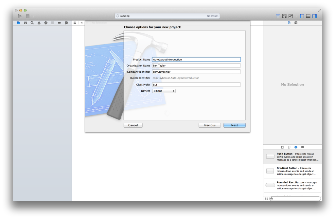Click the Product Name field

point(196,60)
